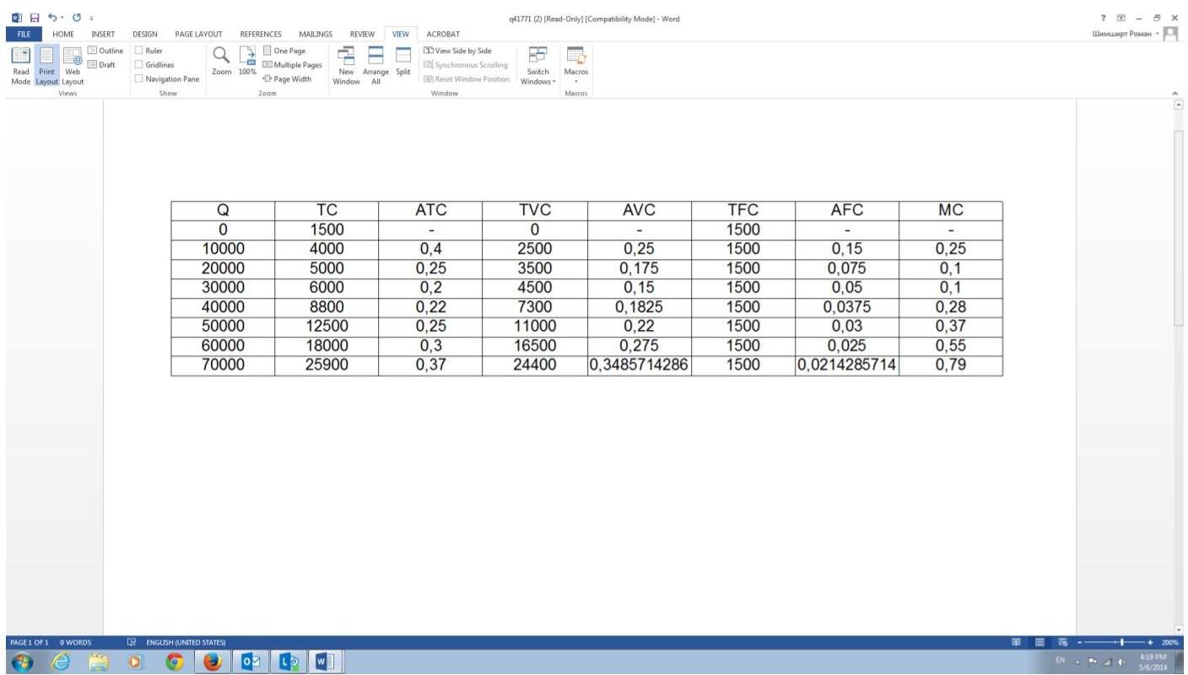Split the document window

403,61
